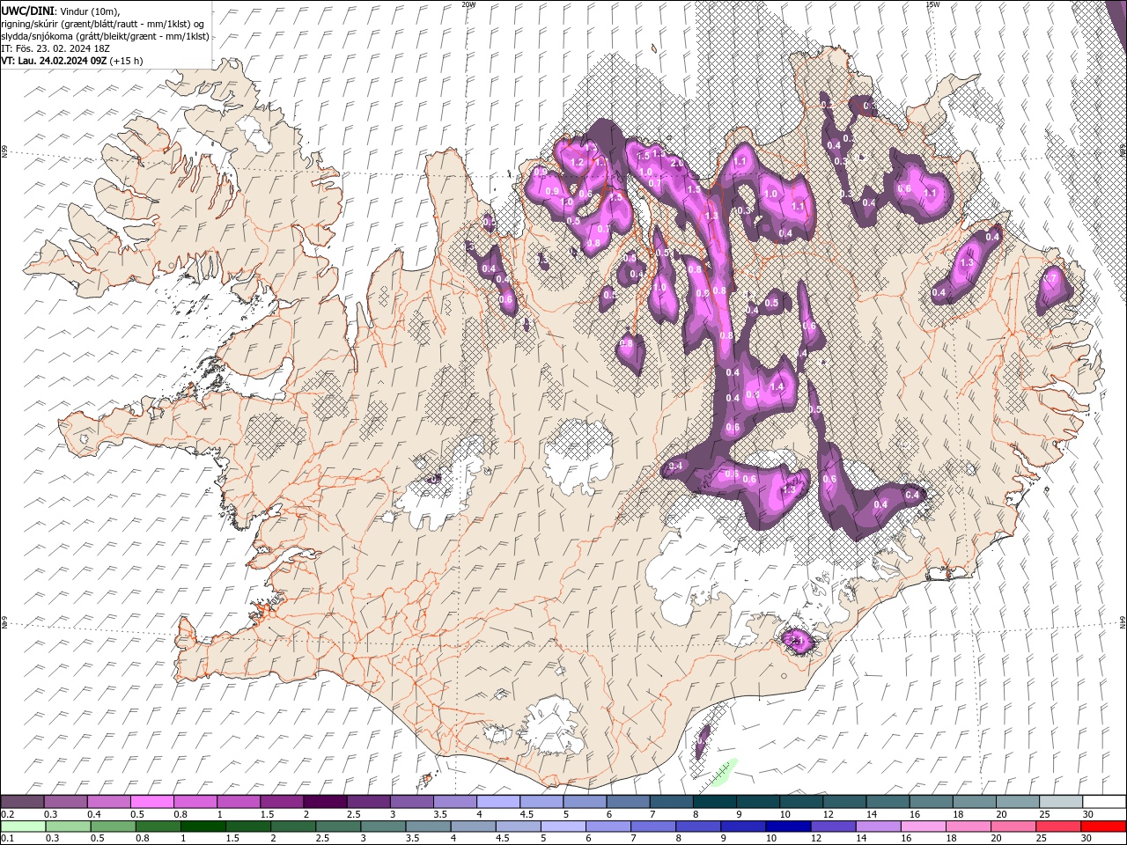This screenshot has height=845, width=1127.
Task: Click lower legend pale green swatch 0.1 to 0.3
Action: (x=22, y=827)
